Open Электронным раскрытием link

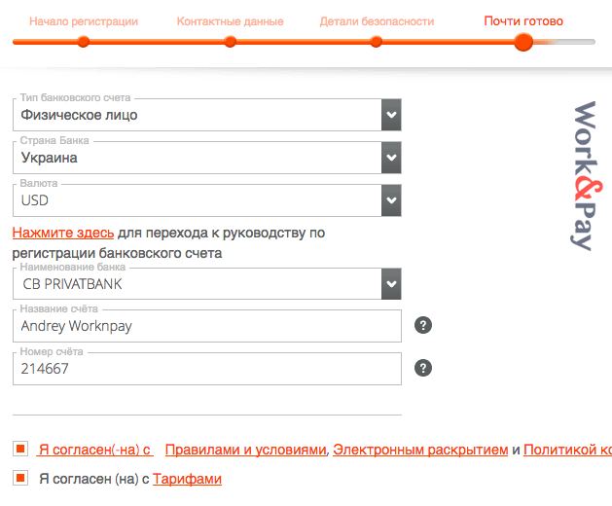pyautogui.click(x=420, y=450)
